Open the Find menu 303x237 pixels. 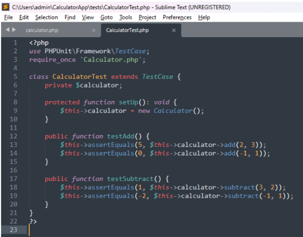pos(70,17)
